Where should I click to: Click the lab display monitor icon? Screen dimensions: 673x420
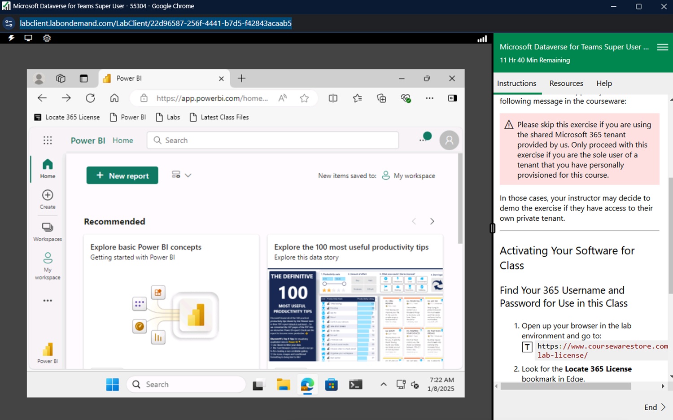[x=28, y=38]
